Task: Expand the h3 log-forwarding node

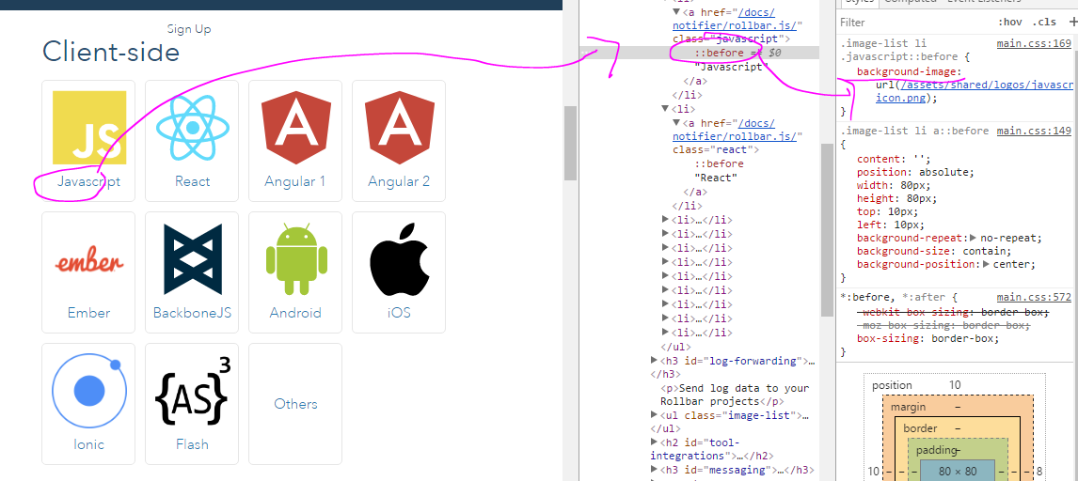Action: (655, 361)
